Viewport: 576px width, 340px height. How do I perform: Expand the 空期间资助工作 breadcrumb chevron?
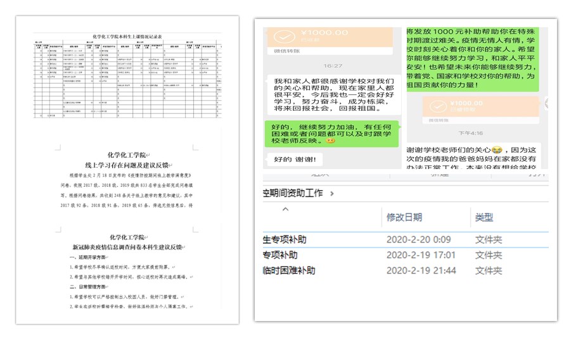[x=332, y=193]
